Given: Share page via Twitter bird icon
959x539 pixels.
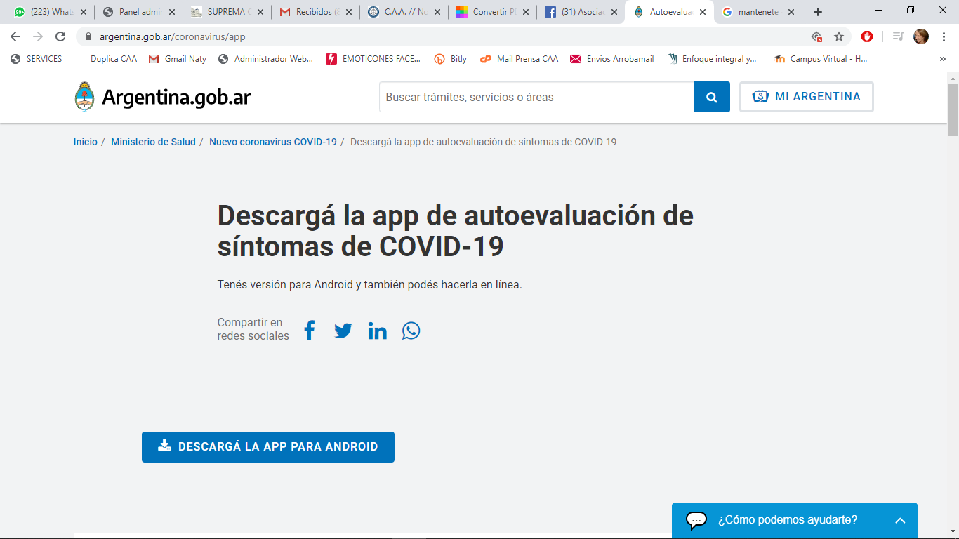Looking at the screenshot, I should pos(343,331).
